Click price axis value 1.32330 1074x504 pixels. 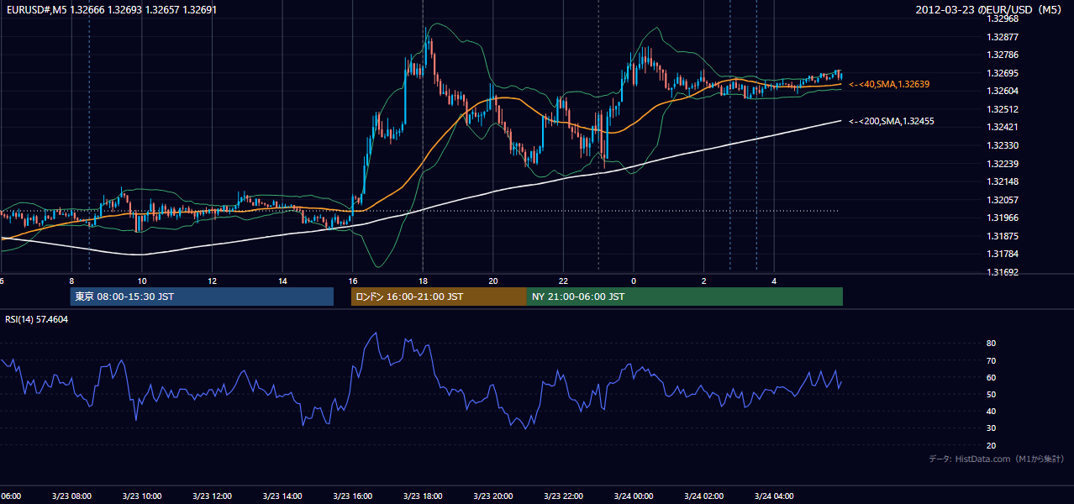[1003, 145]
